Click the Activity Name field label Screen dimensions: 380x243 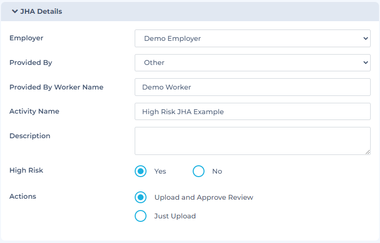point(34,111)
